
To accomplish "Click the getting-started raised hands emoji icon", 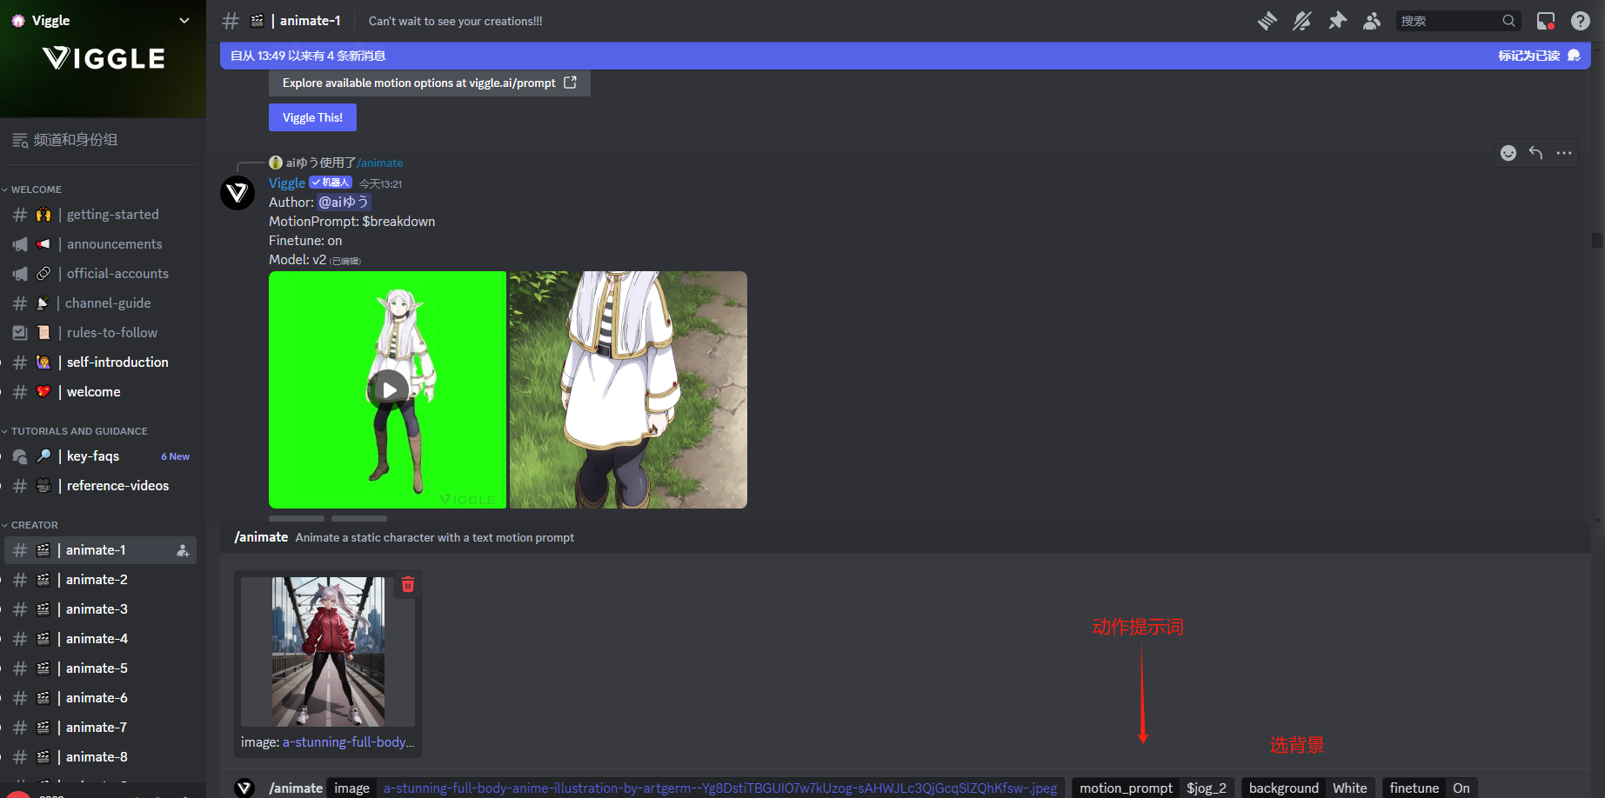I will tap(43, 215).
